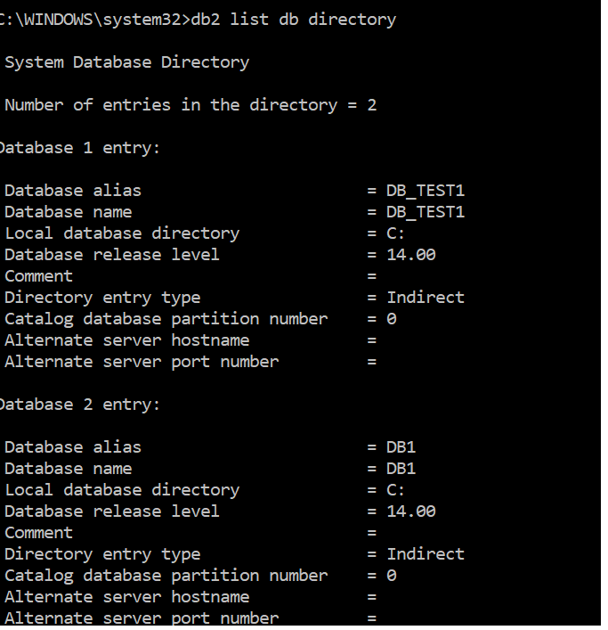Viewport: 608px width, 630px height.
Task: Select DB1 value on the Database name row
Action: pyautogui.click(x=401, y=469)
